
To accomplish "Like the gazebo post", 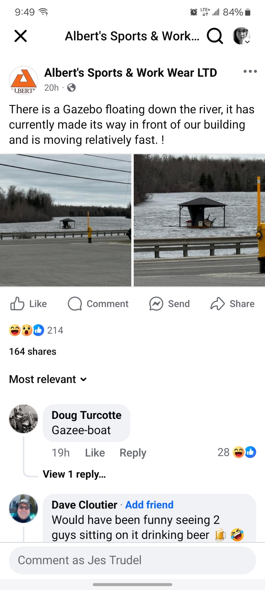I will tap(29, 304).
